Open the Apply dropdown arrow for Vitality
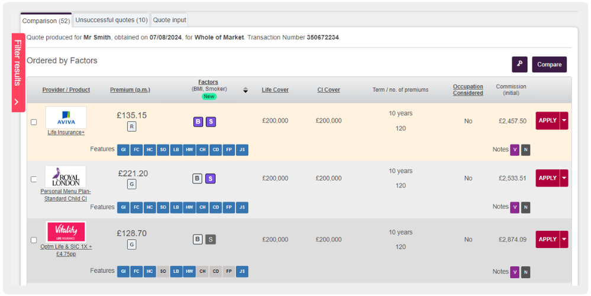This screenshot has height=296, width=591. [x=564, y=239]
